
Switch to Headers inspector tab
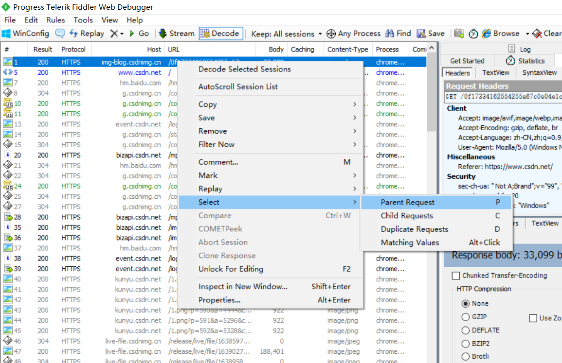[x=457, y=73]
